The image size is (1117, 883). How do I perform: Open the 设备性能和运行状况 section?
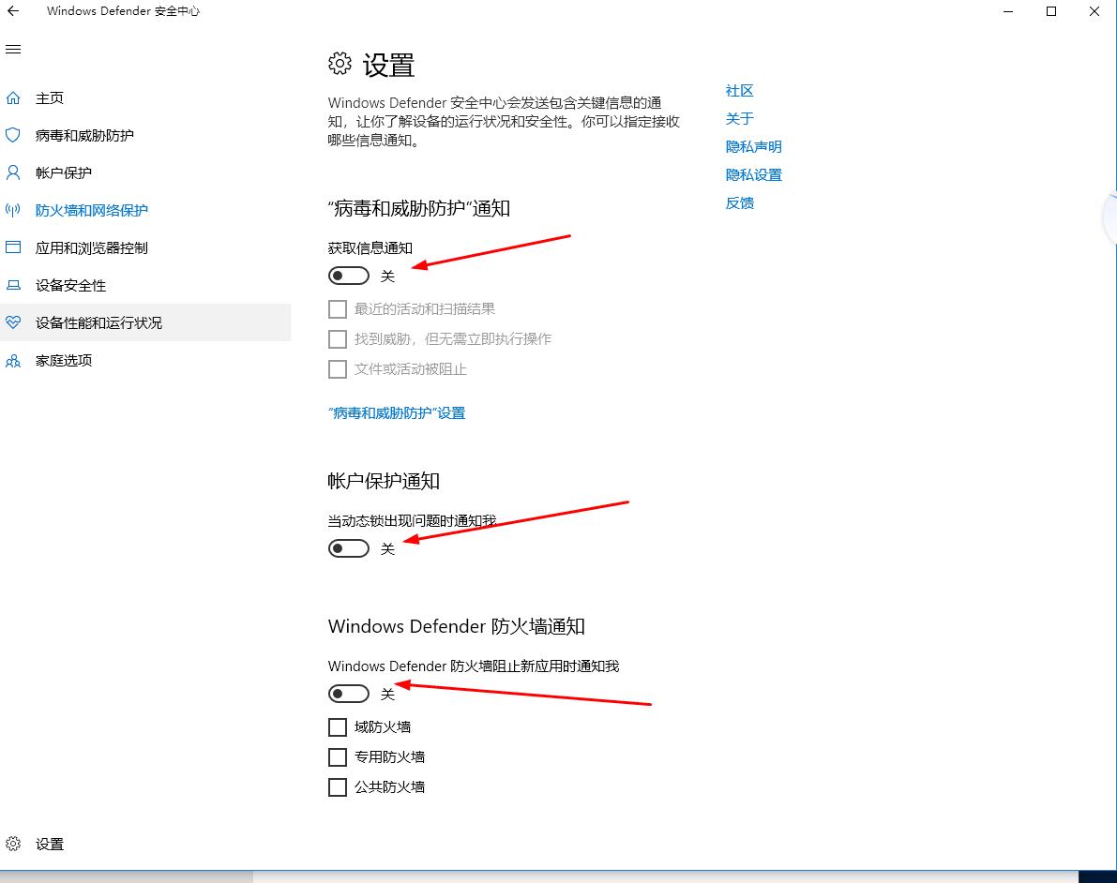99,322
